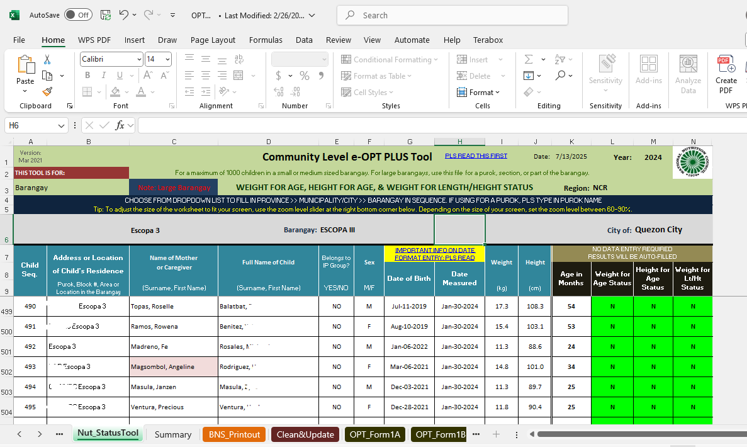Click the Sort & Filter icon
Image resolution: width=747 pixels, height=447 pixels.
[559, 59]
